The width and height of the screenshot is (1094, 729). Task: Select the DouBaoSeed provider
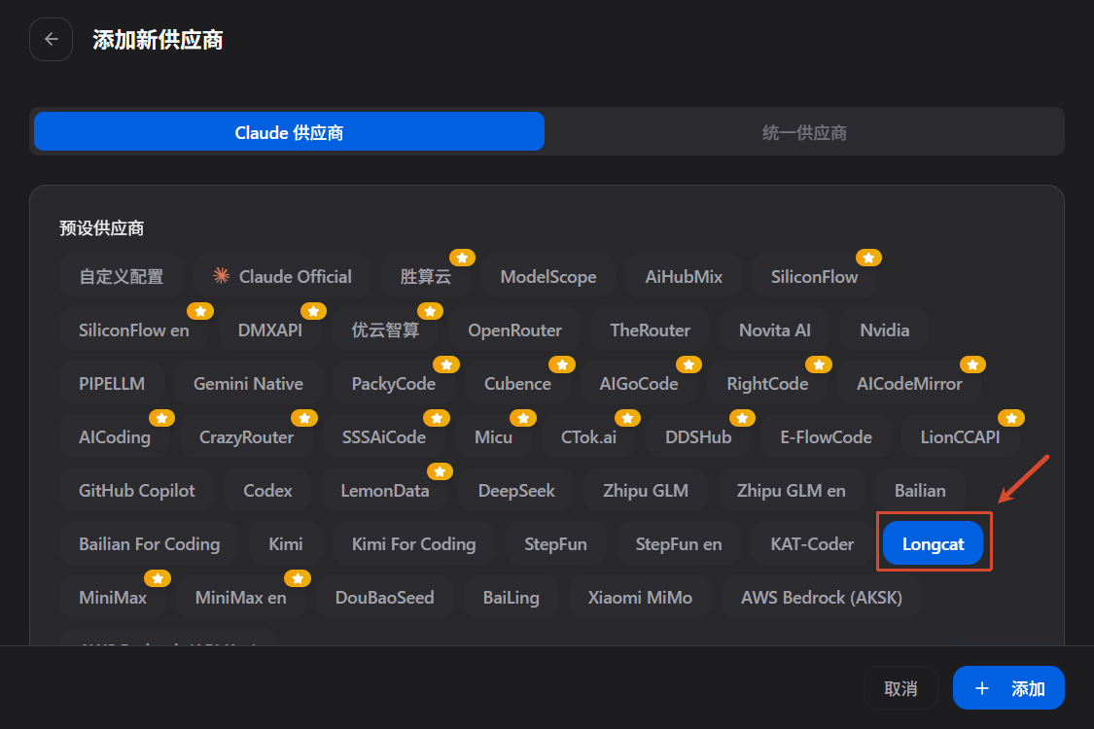(x=384, y=598)
